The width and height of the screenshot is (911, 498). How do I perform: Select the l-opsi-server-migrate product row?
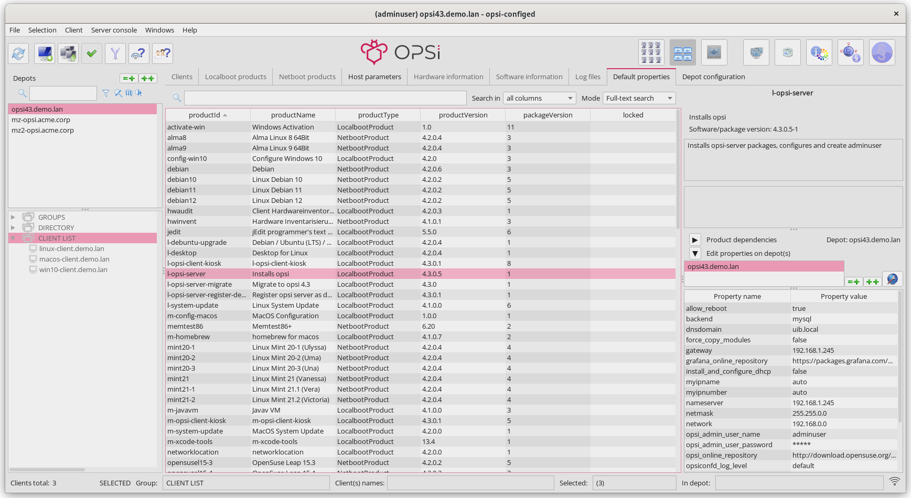[x=421, y=284]
